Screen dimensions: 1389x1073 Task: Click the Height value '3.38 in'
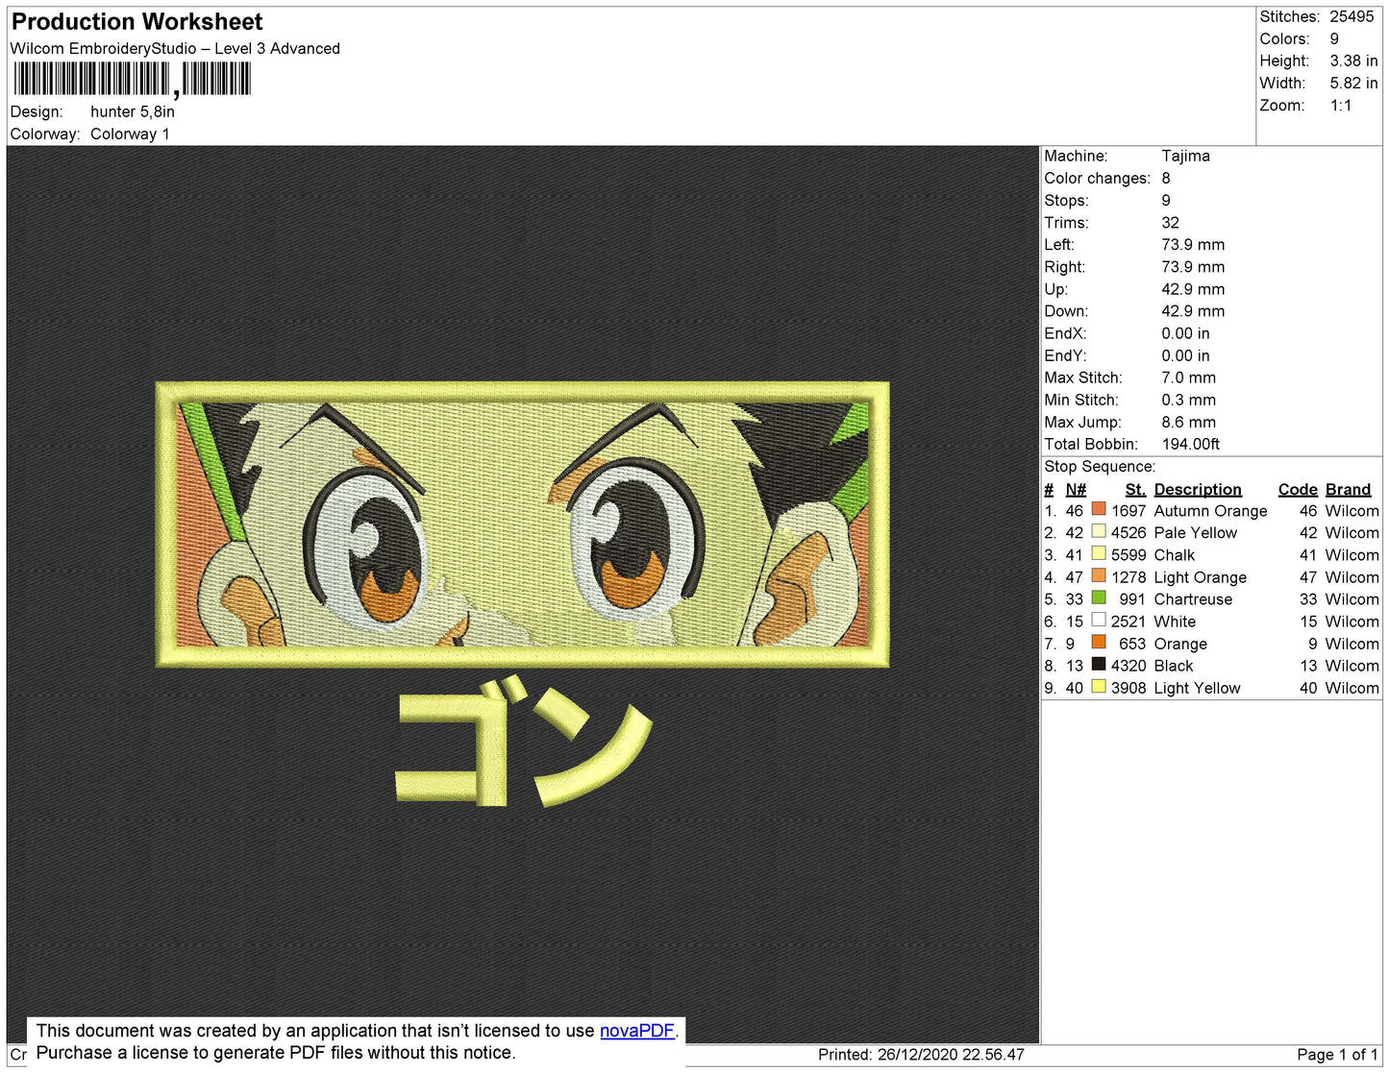tap(1353, 61)
